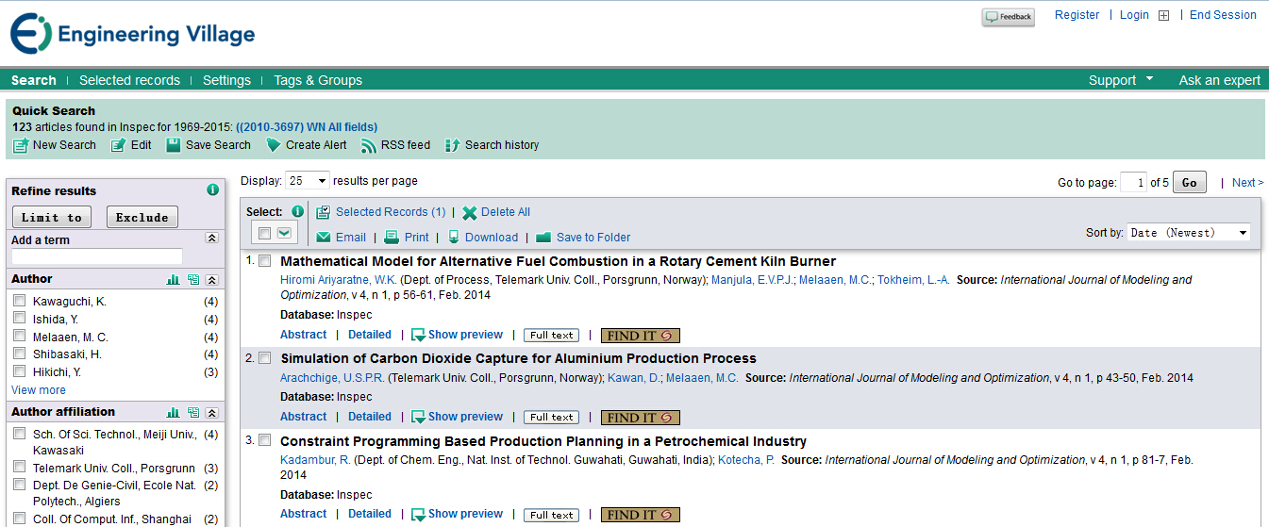Open the Search tab
The image size is (1269, 527).
click(x=34, y=80)
